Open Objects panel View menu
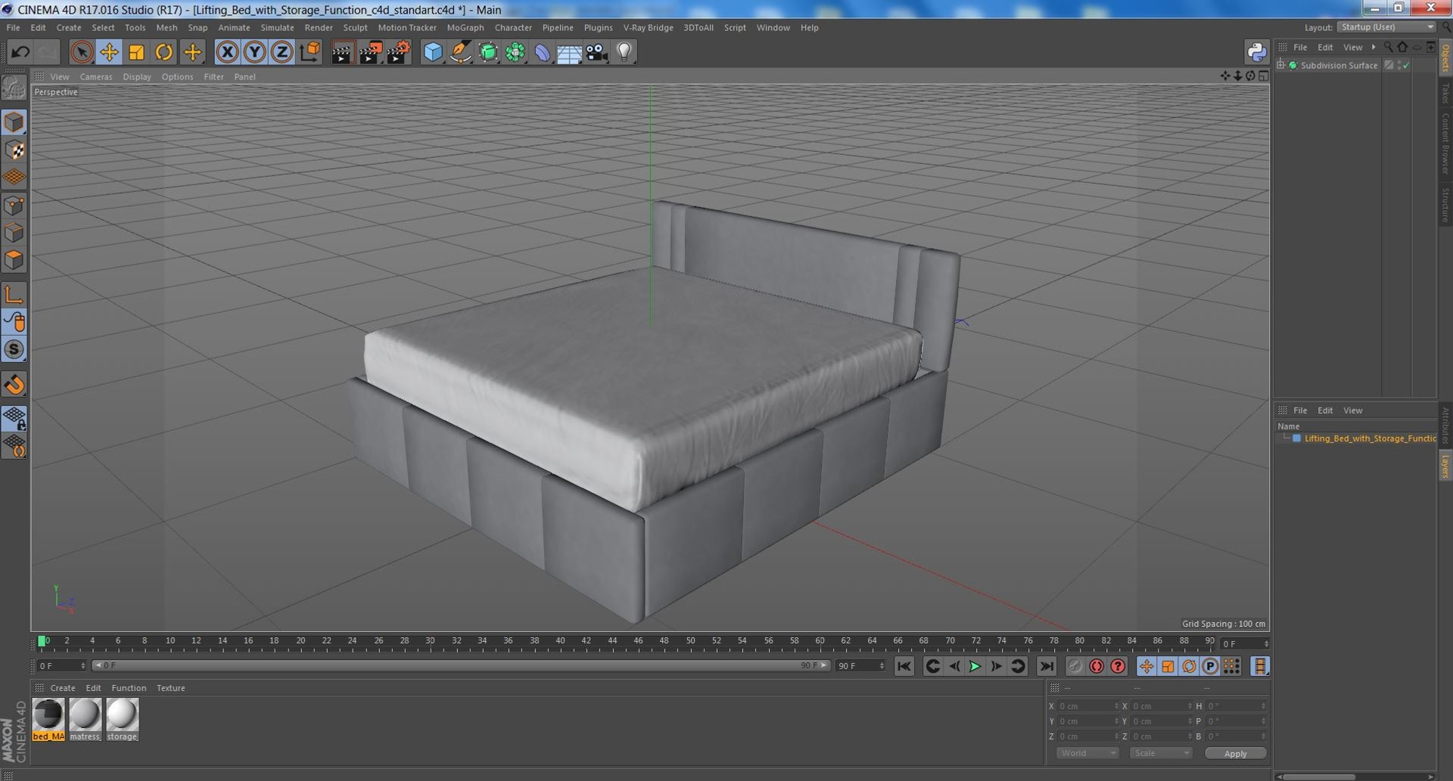The width and height of the screenshot is (1453, 781). coord(1352,47)
